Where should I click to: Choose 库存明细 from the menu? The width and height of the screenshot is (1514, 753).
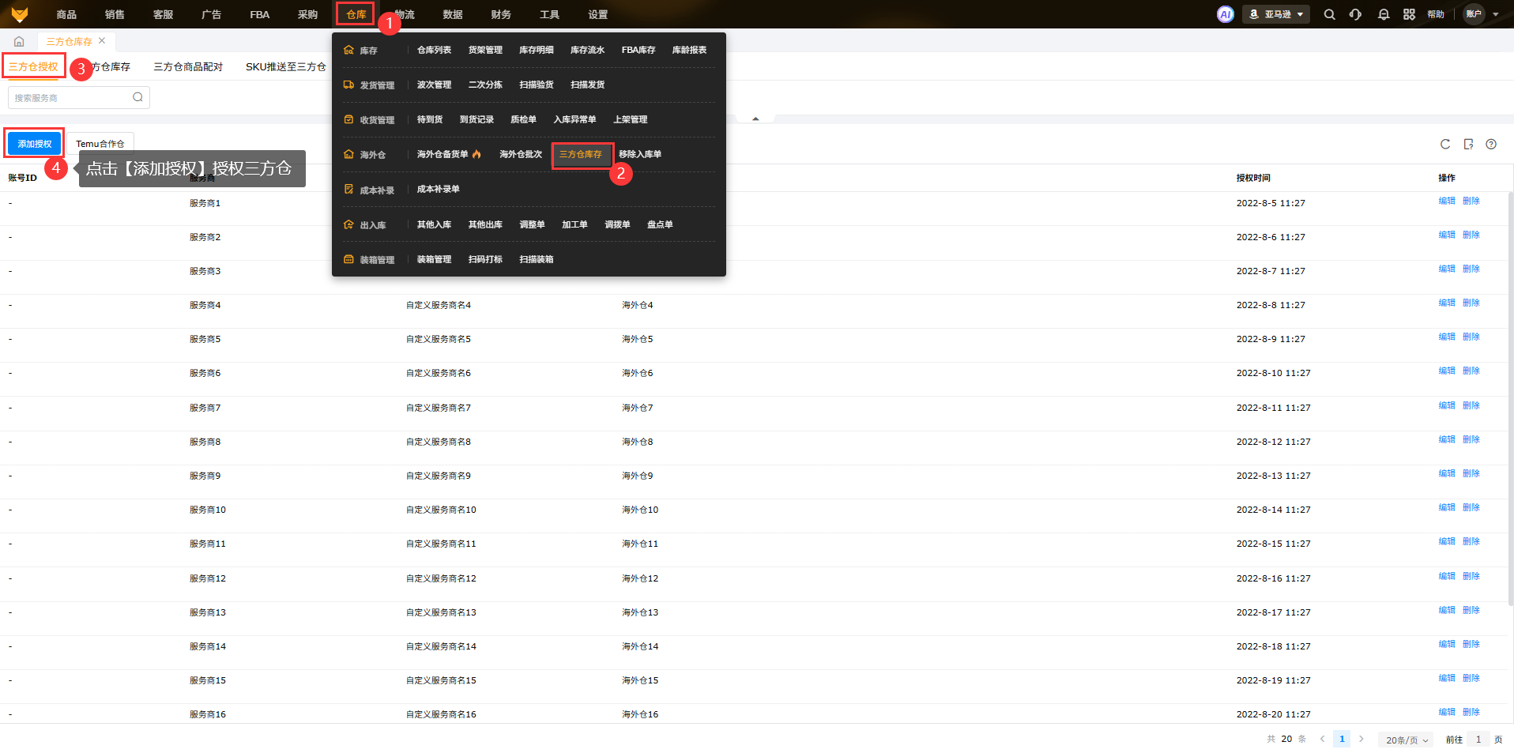pos(537,50)
